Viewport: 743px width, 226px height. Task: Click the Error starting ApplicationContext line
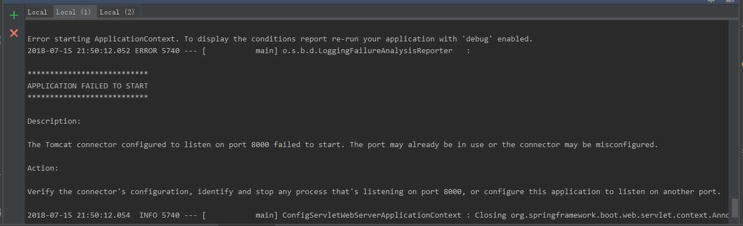tap(280, 39)
